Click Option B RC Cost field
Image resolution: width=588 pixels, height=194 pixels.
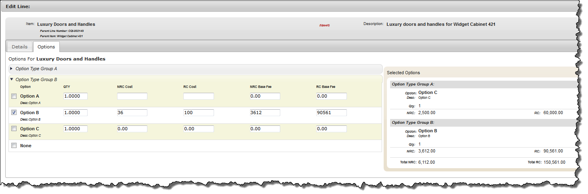point(198,113)
